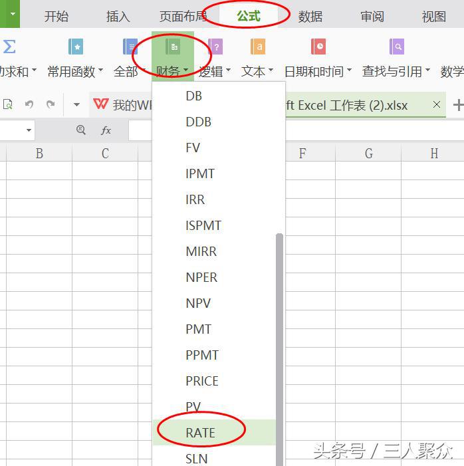The image size is (464, 466).
Task: Click the function list vertical scrollbar
Action: (x=279, y=349)
